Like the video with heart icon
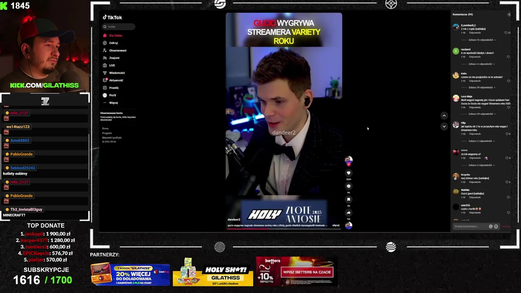 click(348, 173)
